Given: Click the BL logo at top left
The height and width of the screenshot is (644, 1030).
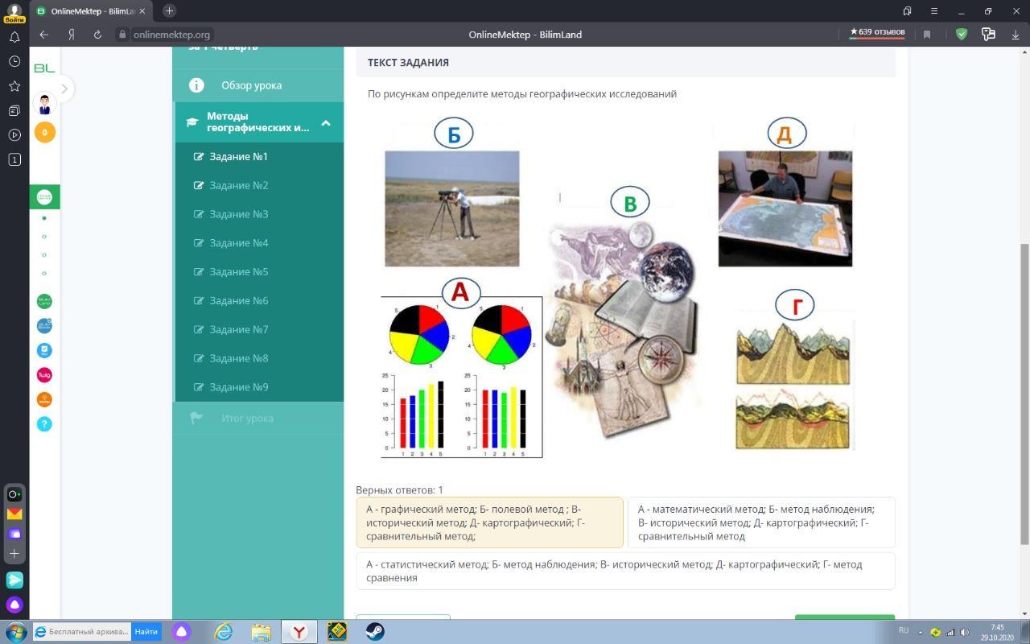Looking at the screenshot, I should click(x=44, y=68).
